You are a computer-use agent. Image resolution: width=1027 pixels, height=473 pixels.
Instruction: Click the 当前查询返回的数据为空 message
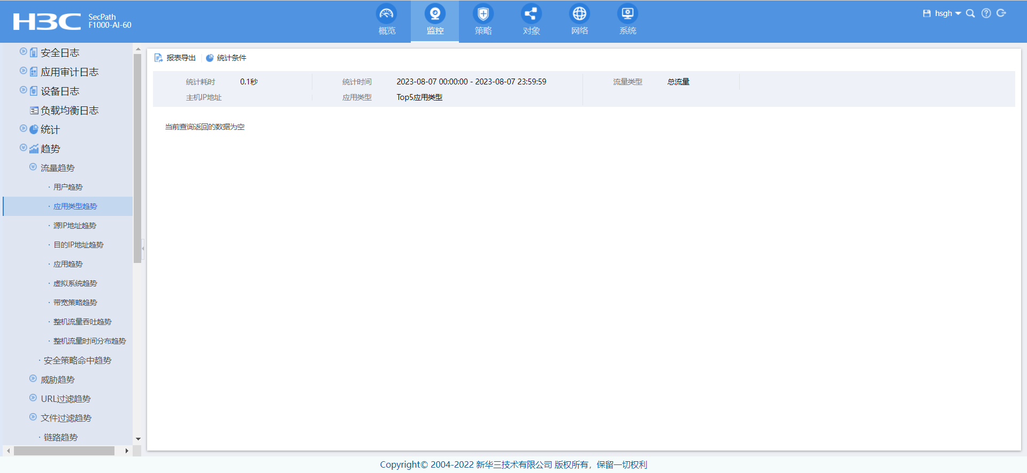[x=205, y=127]
